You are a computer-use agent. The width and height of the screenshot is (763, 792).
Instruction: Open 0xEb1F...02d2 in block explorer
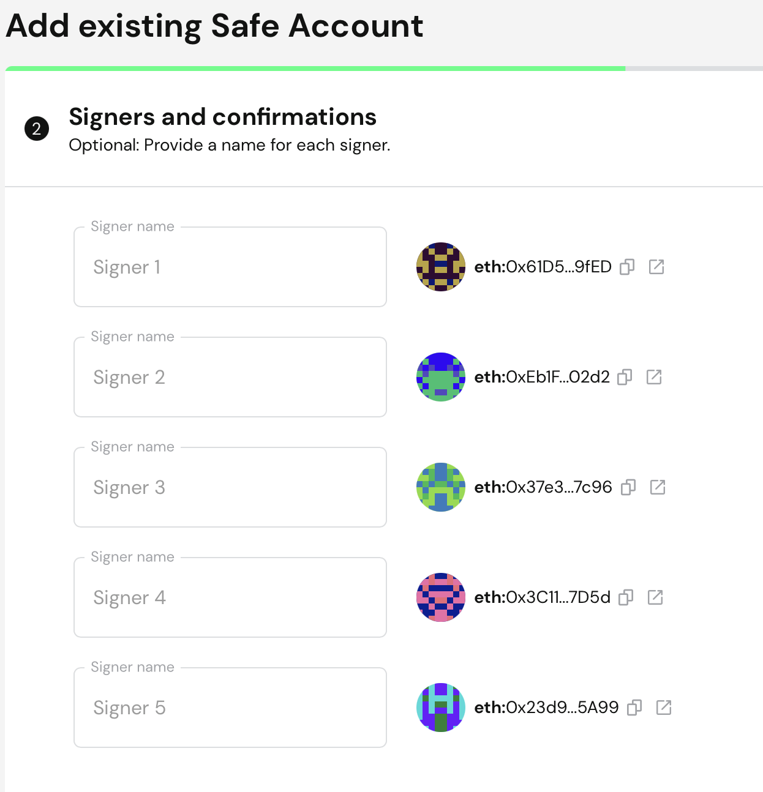(654, 377)
